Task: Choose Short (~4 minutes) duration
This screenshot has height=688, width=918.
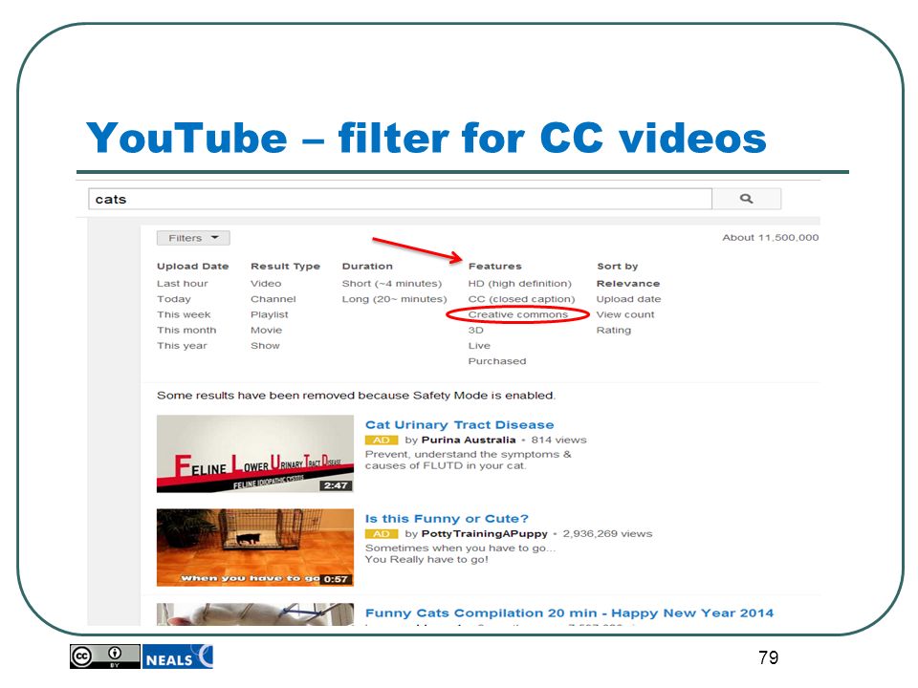Action: tap(392, 284)
